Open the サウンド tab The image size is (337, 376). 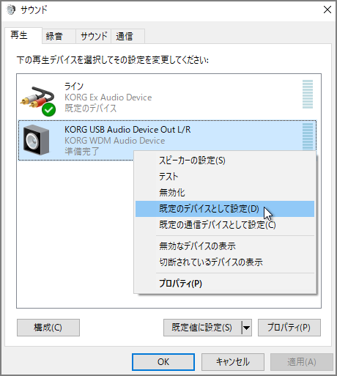pos(94,36)
